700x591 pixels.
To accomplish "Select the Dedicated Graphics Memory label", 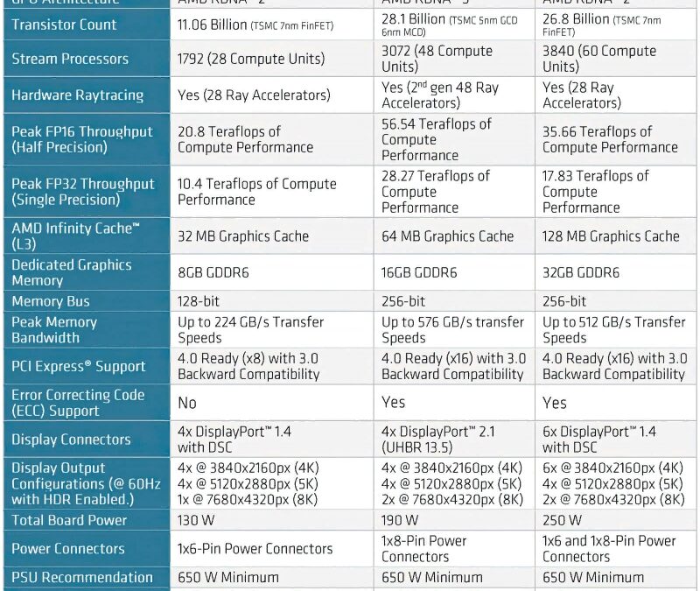I will coord(72,272).
